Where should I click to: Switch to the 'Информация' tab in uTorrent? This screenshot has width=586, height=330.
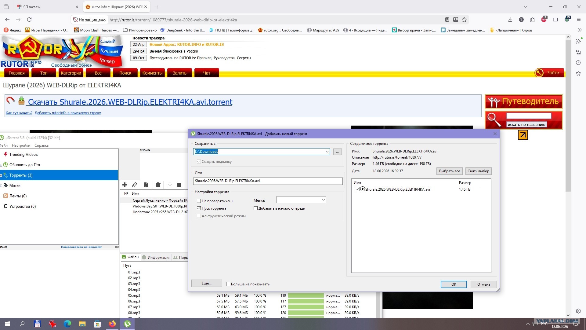(x=156, y=257)
